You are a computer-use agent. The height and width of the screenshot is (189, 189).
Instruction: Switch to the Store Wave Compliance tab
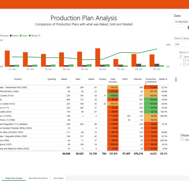pyautogui.click(x=38, y=178)
